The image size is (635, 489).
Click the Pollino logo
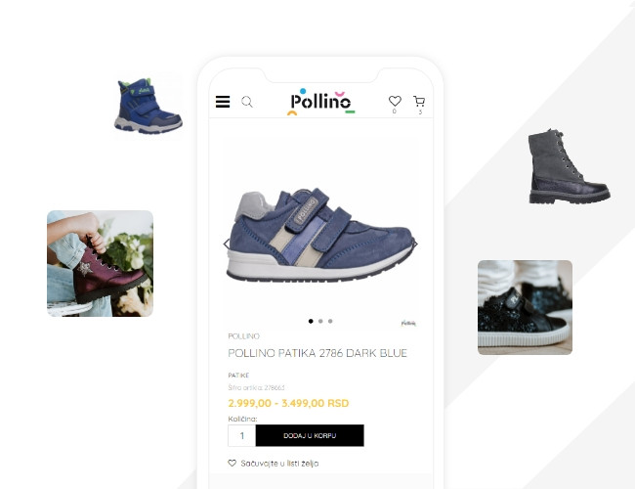tap(320, 102)
